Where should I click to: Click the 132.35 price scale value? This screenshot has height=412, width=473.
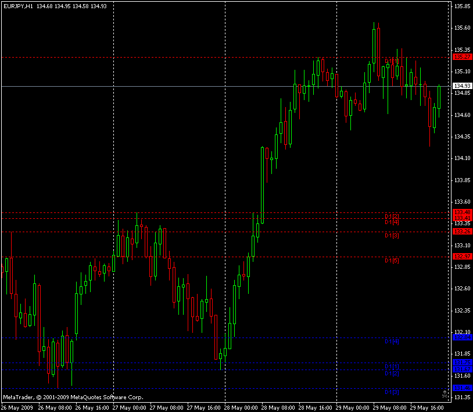pyautogui.click(x=463, y=311)
